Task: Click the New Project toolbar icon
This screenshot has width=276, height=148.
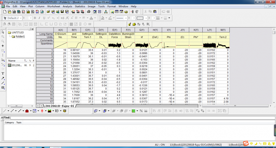Action: point(4,12)
